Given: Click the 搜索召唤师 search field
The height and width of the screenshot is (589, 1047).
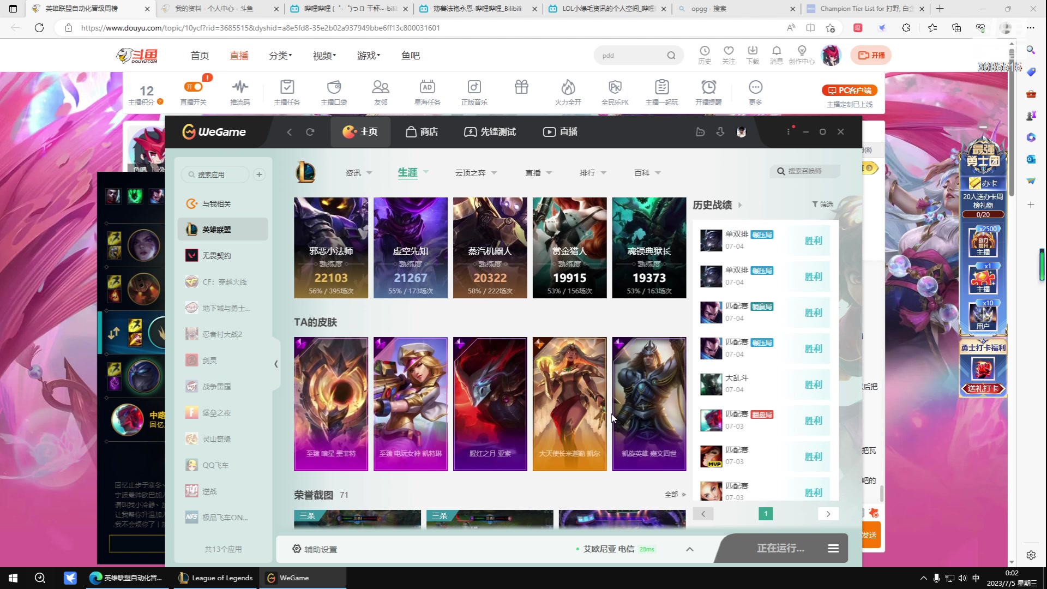Looking at the screenshot, I should pos(805,171).
